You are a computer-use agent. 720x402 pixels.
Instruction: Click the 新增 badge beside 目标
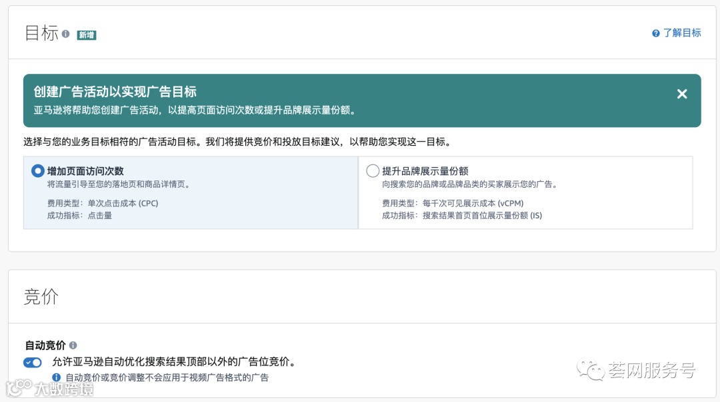tap(86, 35)
